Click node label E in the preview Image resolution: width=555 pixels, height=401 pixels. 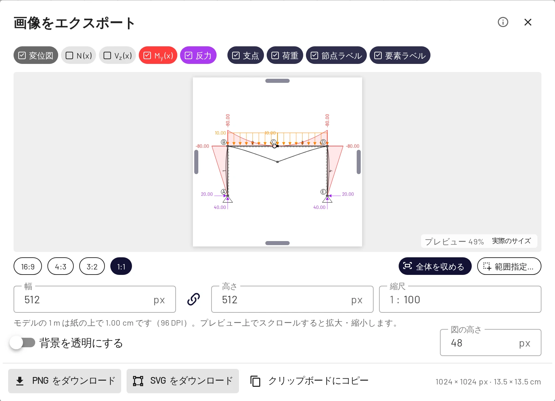(323, 192)
